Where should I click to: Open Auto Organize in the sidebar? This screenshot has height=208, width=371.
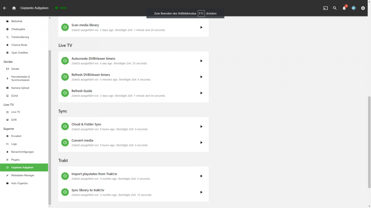coord(24,183)
